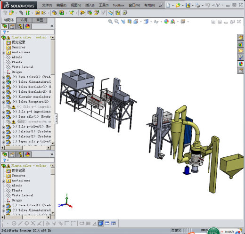Open the Section View tool icon

130,22
